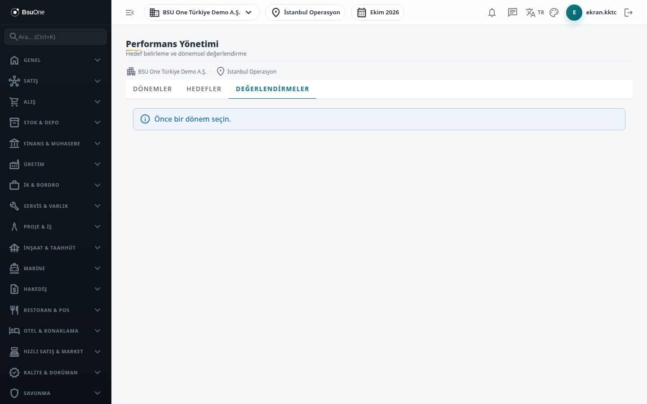The width and height of the screenshot is (647, 404).
Task: Open the Ekim 2026 period picker
Action: (377, 13)
